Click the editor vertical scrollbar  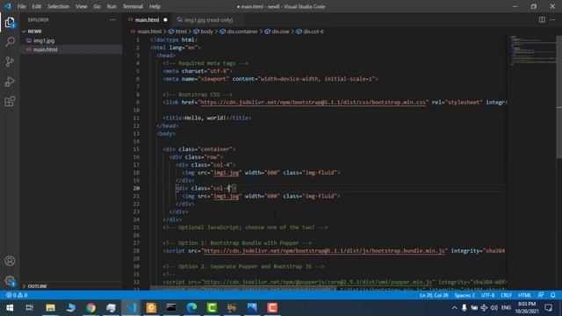[558, 97]
